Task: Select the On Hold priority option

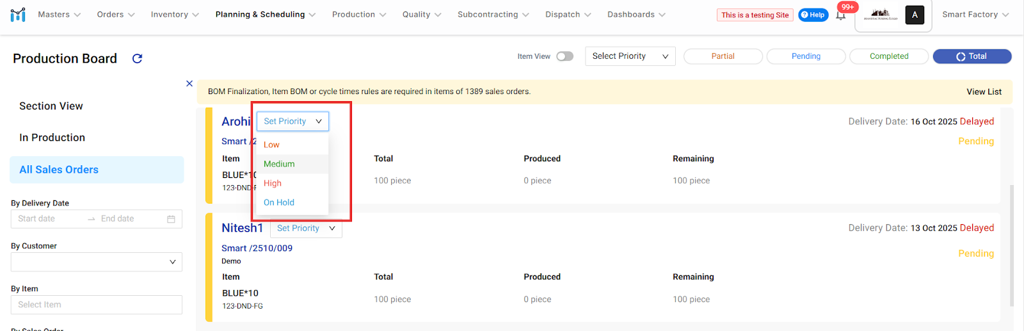Action: click(279, 202)
